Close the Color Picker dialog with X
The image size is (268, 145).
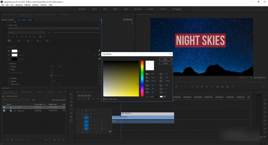click(x=171, y=54)
